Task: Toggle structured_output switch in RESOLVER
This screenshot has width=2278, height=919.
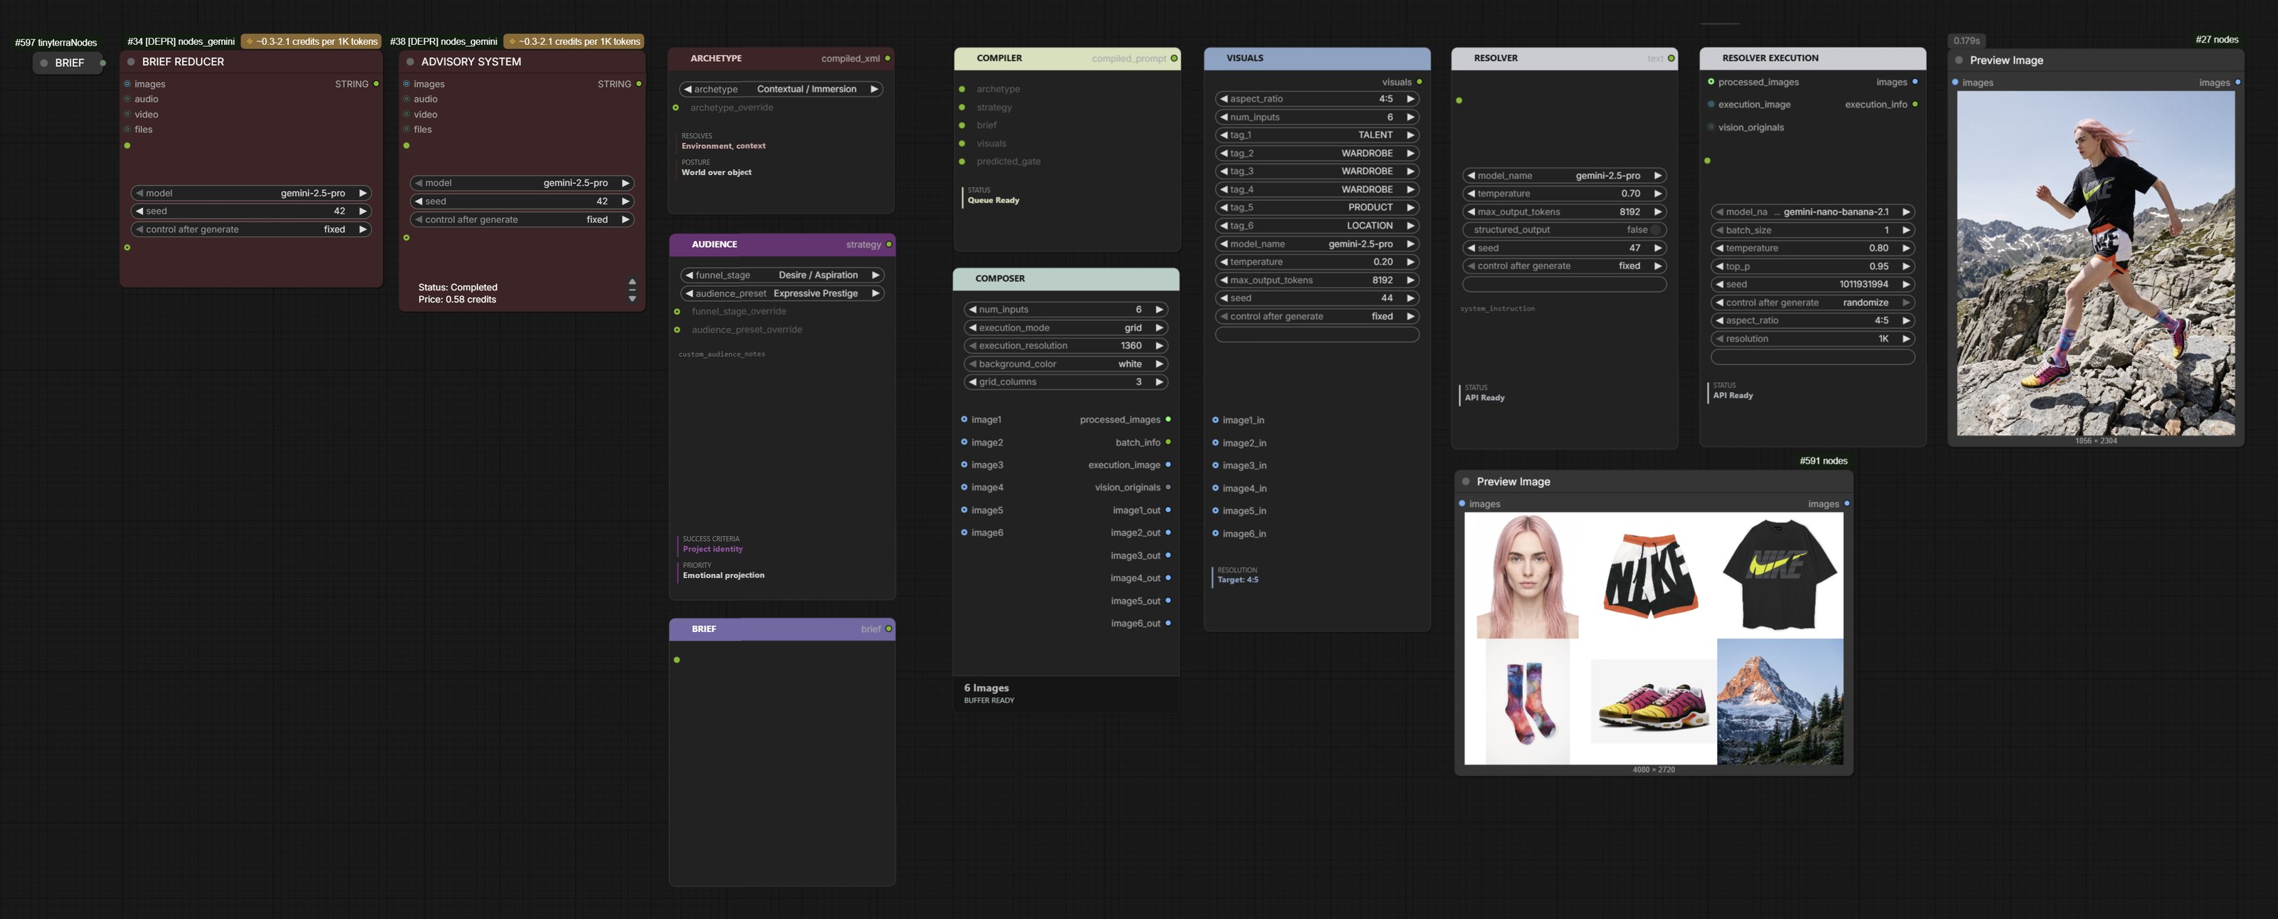Action: (x=1654, y=230)
